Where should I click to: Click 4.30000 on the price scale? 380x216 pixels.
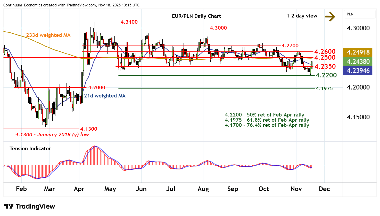(x=358, y=28)
